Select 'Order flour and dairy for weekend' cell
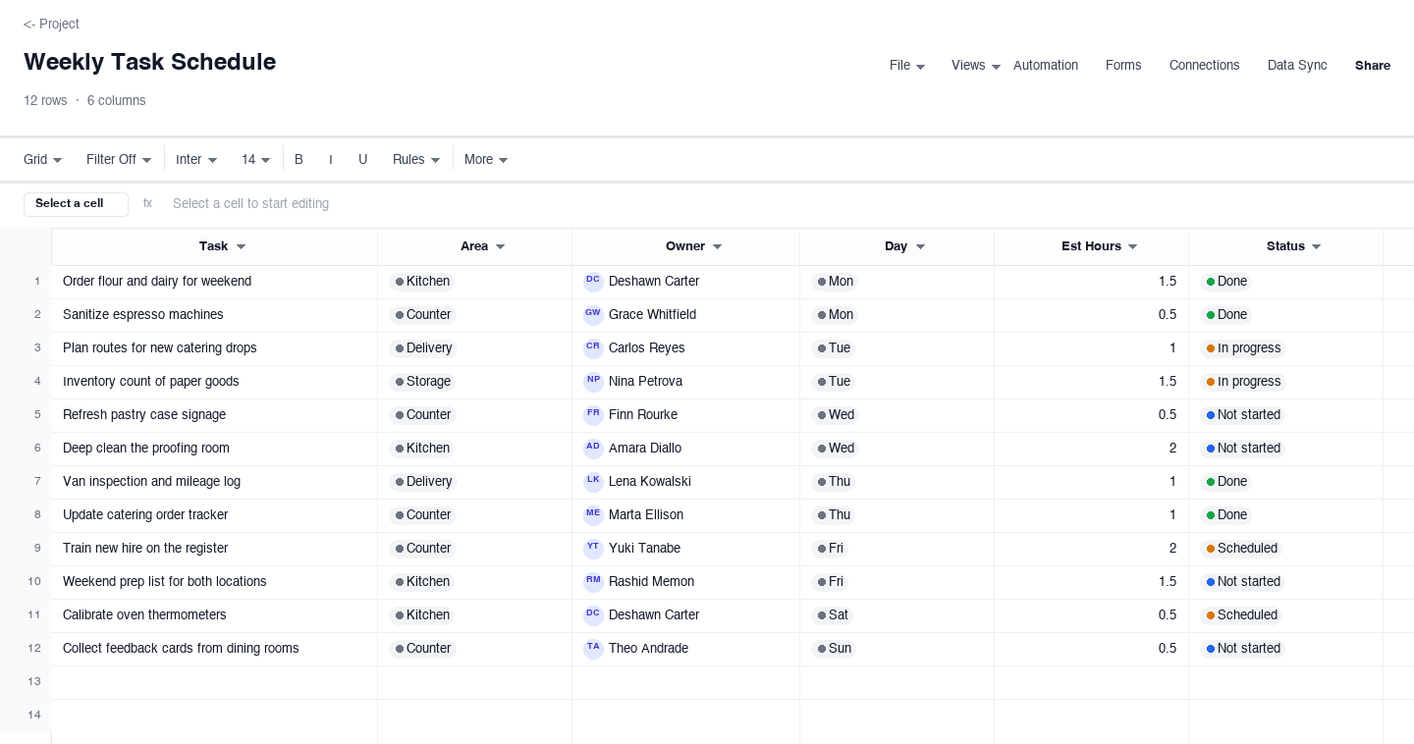1414x744 pixels. [214, 281]
